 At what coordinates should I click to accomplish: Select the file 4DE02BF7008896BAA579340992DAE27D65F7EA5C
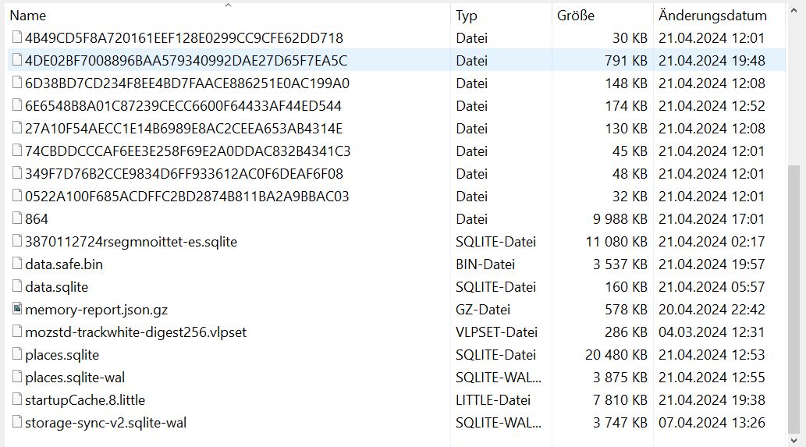tap(186, 60)
